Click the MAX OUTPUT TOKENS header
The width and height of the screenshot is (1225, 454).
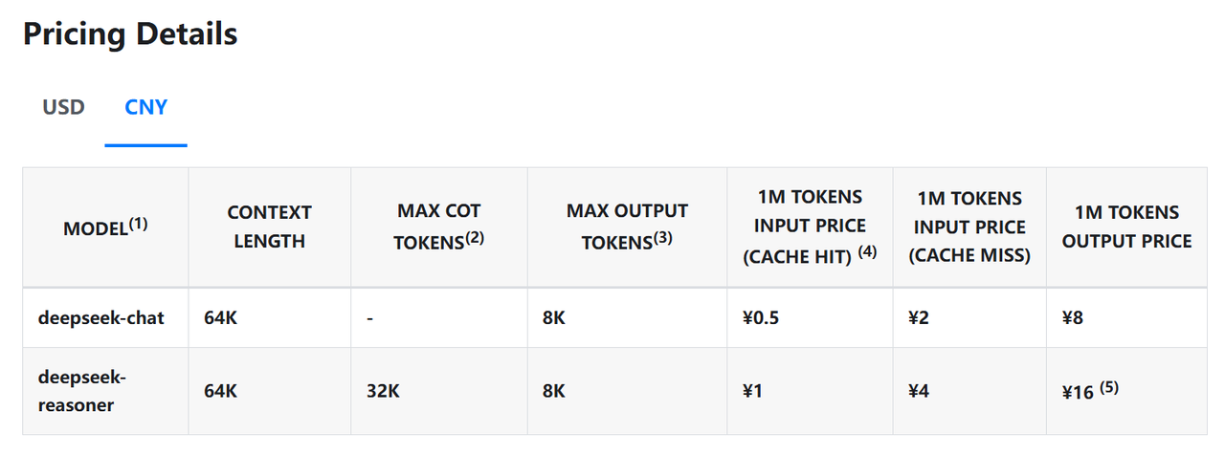[x=627, y=227]
